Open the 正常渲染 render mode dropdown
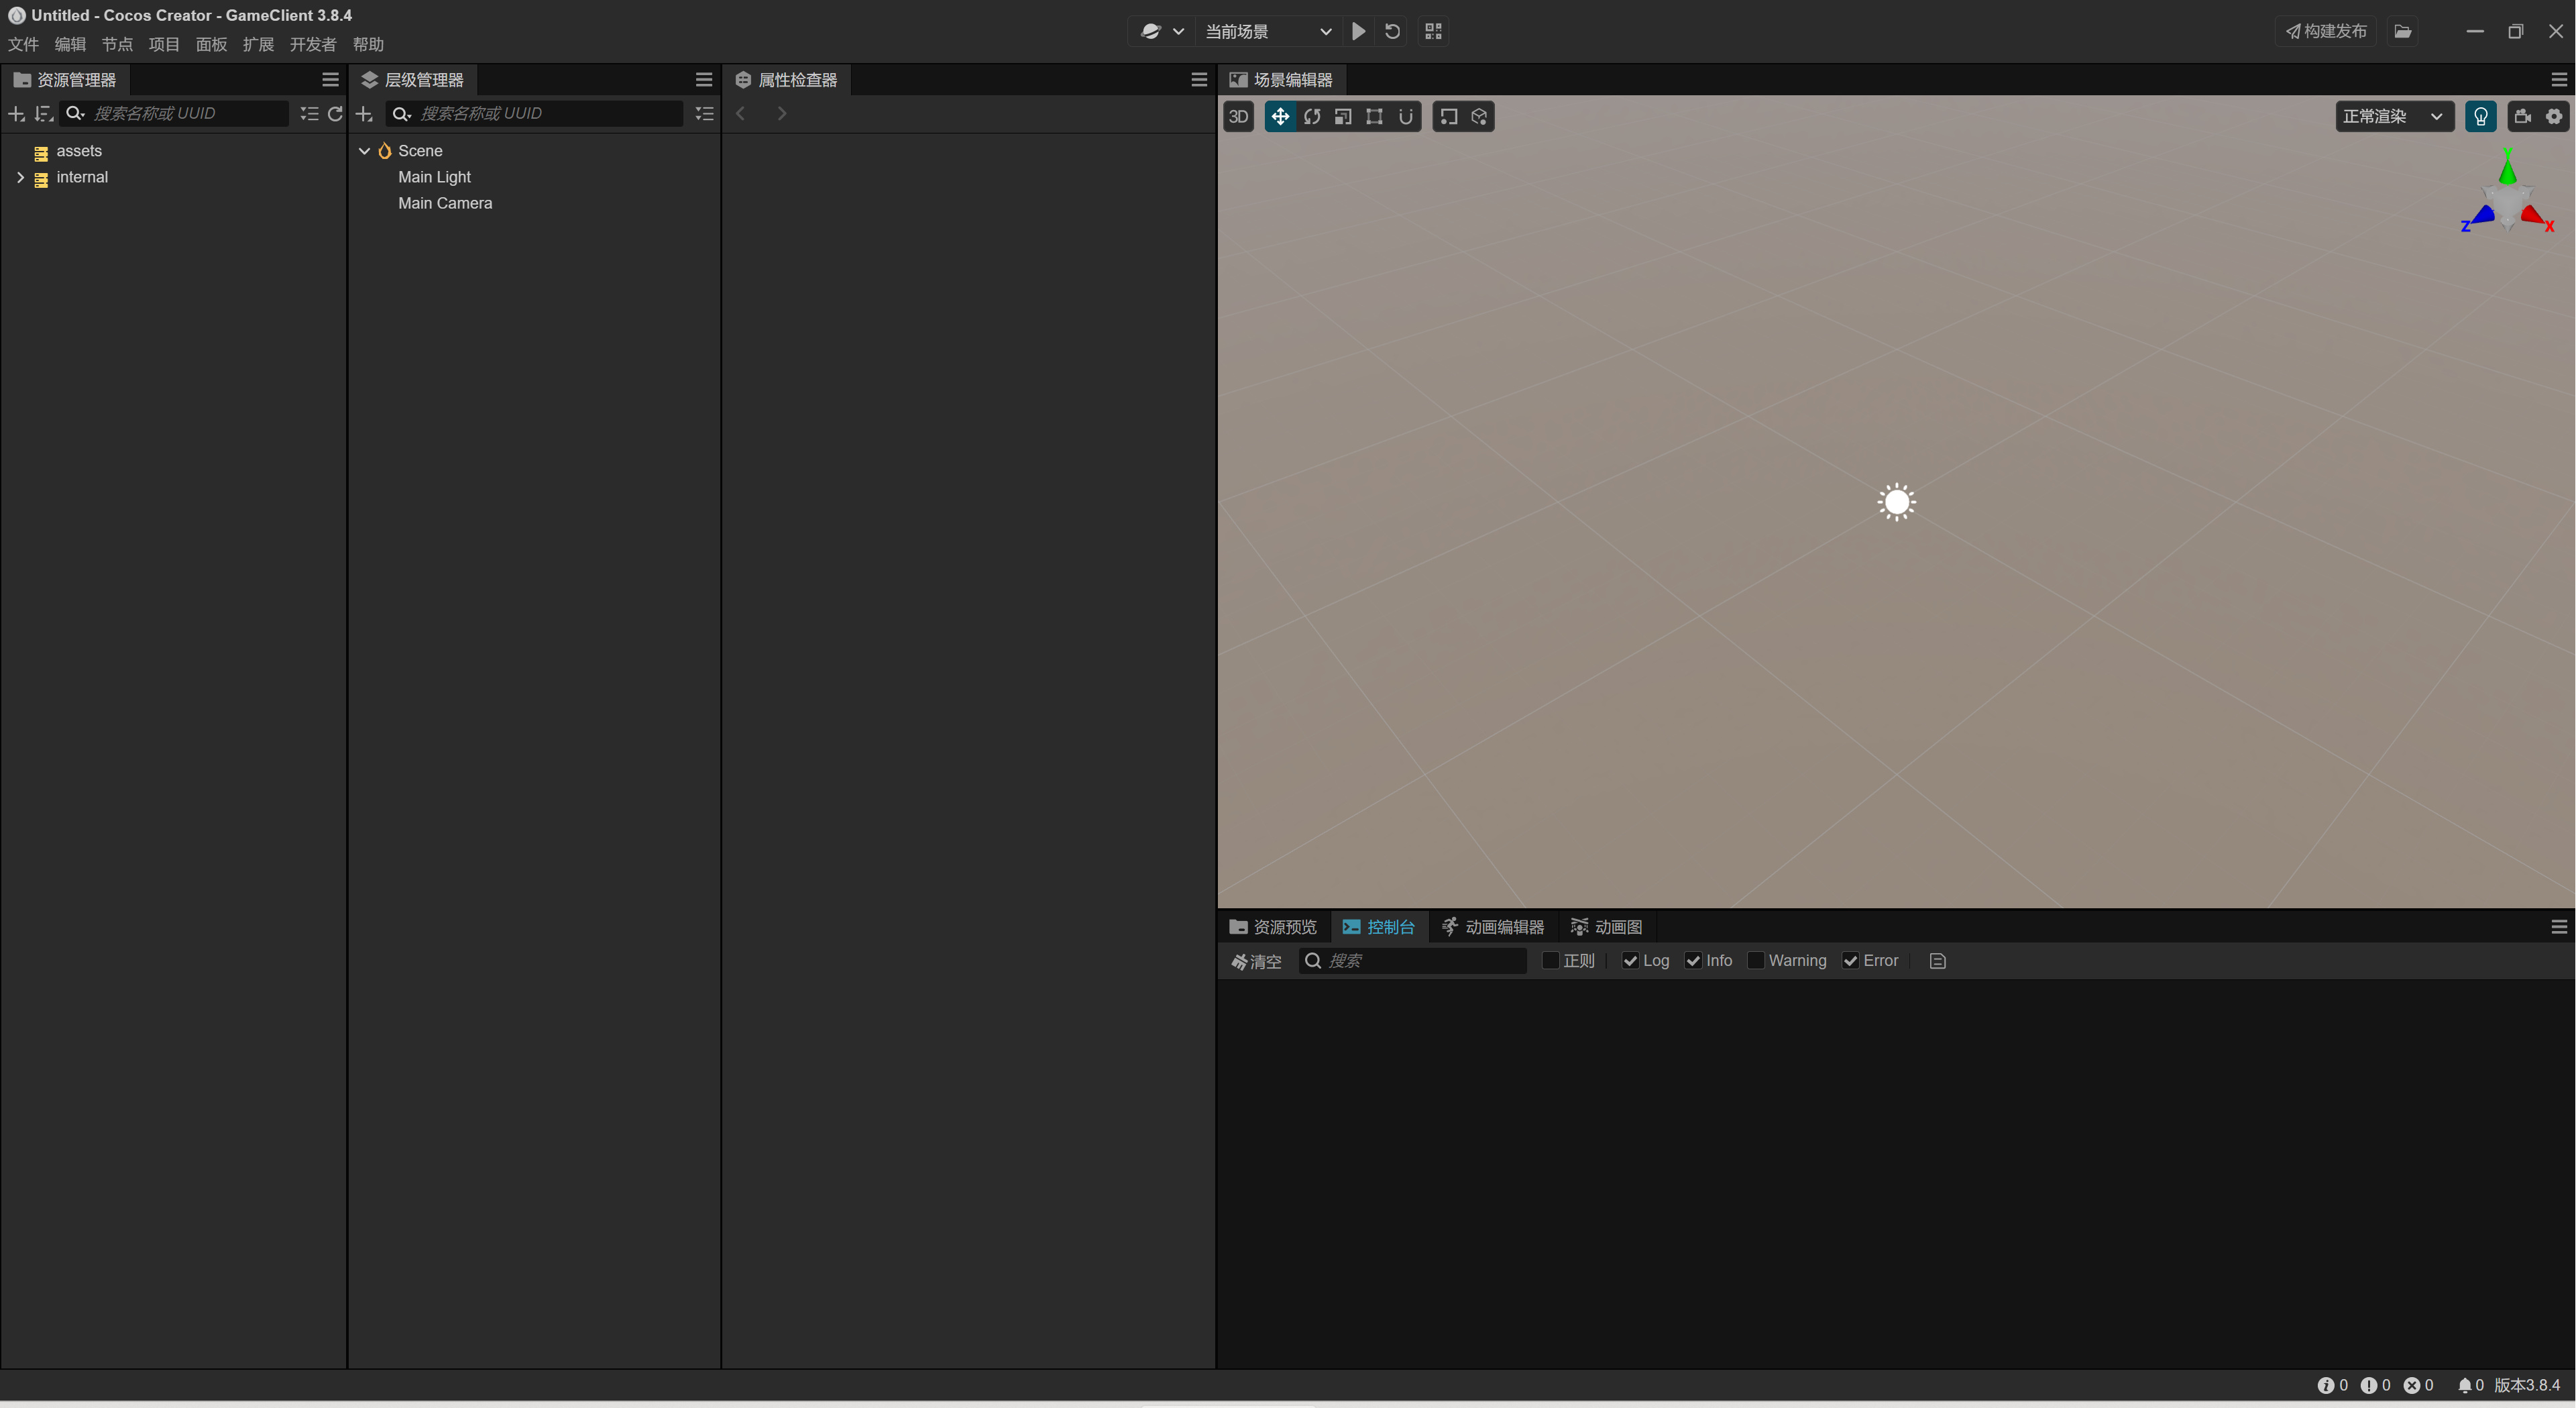The height and width of the screenshot is (1408, 2576). pyautogui.click(x=2393, y=117)
